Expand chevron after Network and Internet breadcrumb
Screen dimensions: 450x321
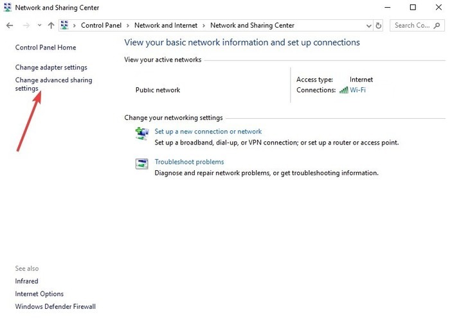pos(204,26)
